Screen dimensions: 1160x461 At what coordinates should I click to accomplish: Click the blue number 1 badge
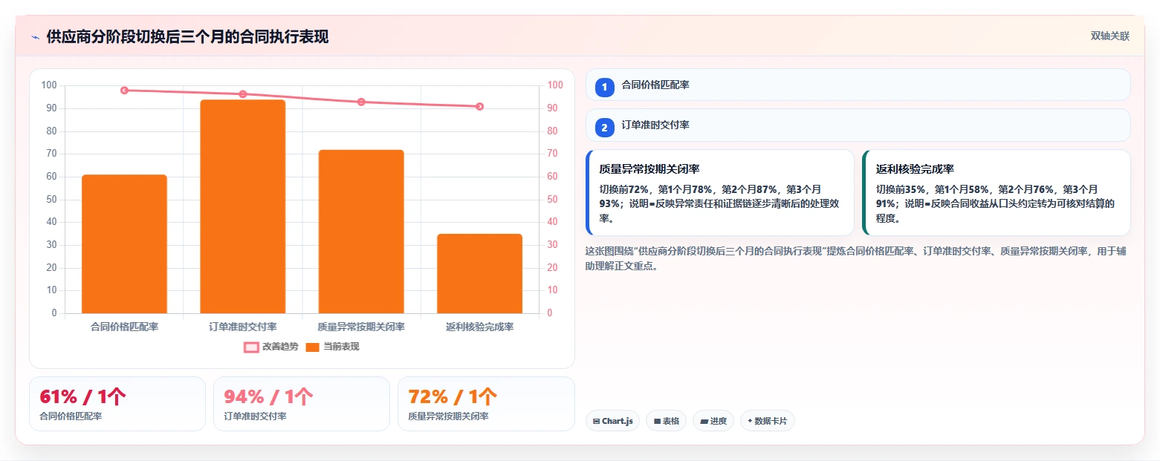[x=604, y=87]
